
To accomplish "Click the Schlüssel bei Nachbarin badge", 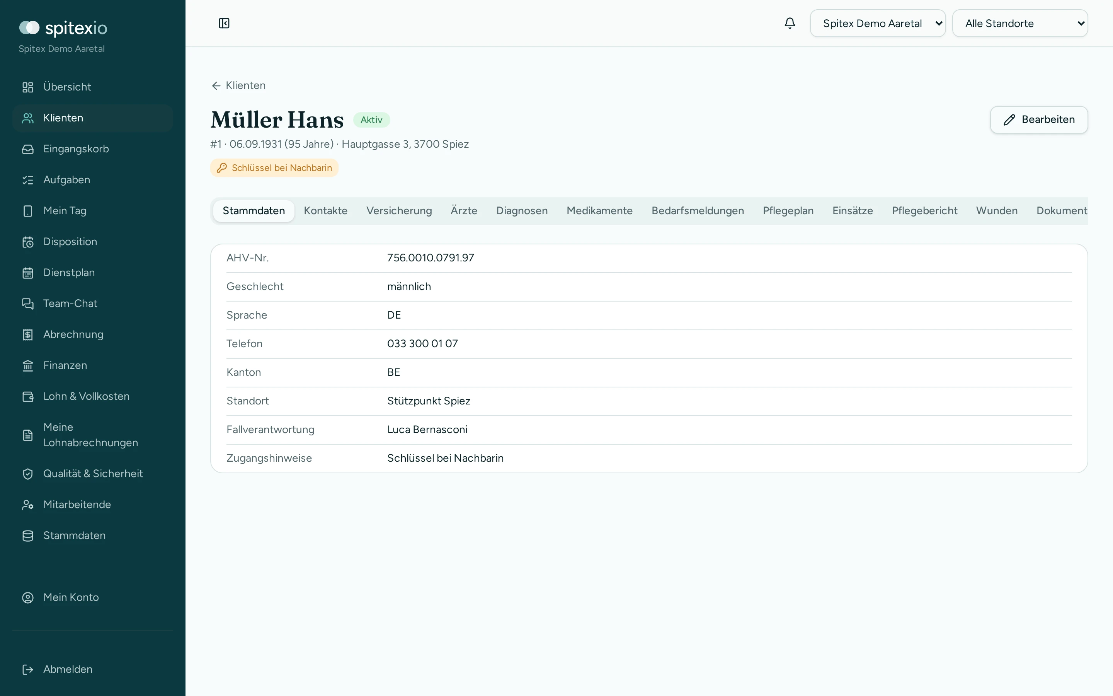I will tap(274, 168).
